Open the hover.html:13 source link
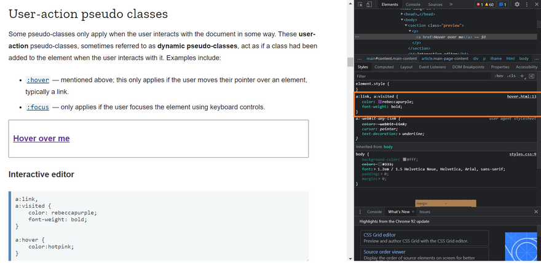Image resolution: width=541 pixels, height=263 pixels. tap(521, 96)
